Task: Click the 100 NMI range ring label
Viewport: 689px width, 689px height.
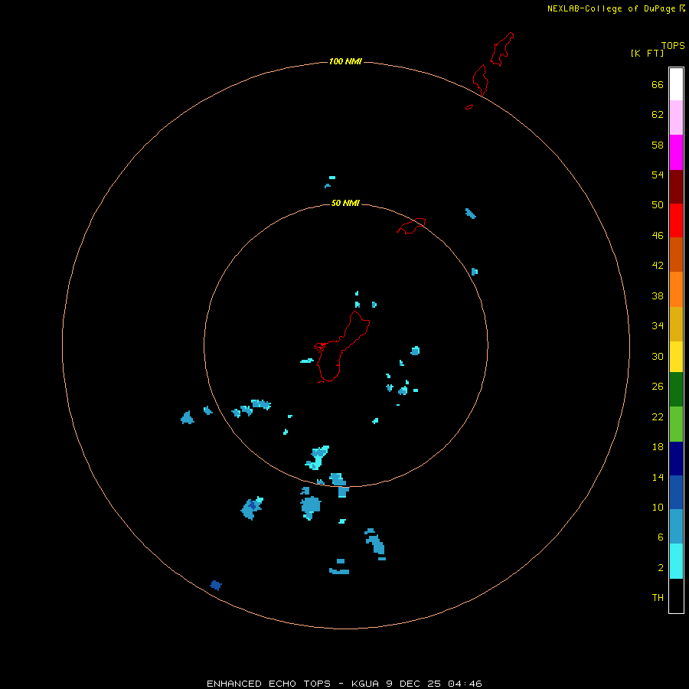Action: pyautogui.click(x=345, y=61)
